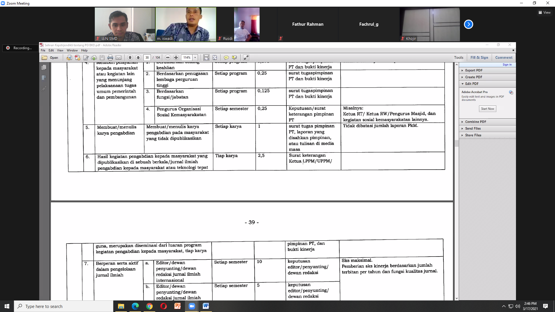Click the save to cloud upload icon

(x=94, y=57)
